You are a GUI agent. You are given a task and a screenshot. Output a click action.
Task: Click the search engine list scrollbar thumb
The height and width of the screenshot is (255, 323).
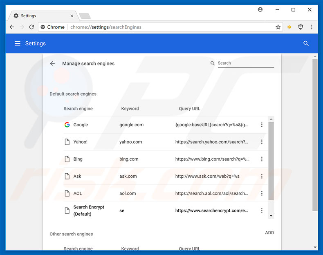pyautogui.click(x=271, y=161)
